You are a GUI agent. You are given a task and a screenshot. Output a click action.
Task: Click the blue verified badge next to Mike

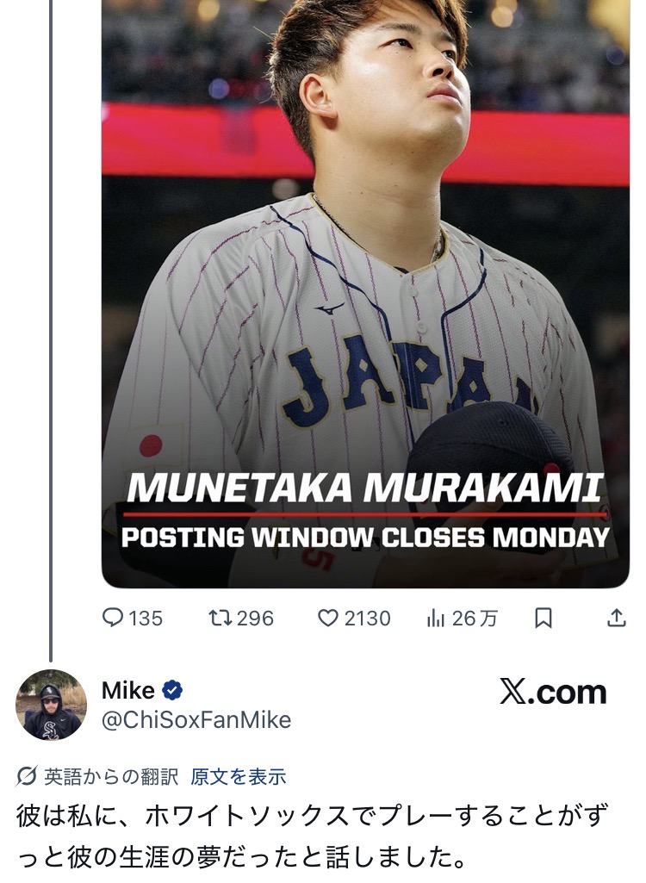coord(173,690)
